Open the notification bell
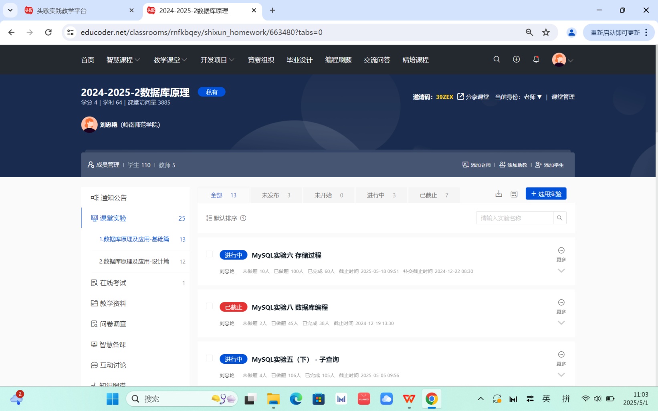This screenshot has width=658, height=411. [x=536, y=59]
